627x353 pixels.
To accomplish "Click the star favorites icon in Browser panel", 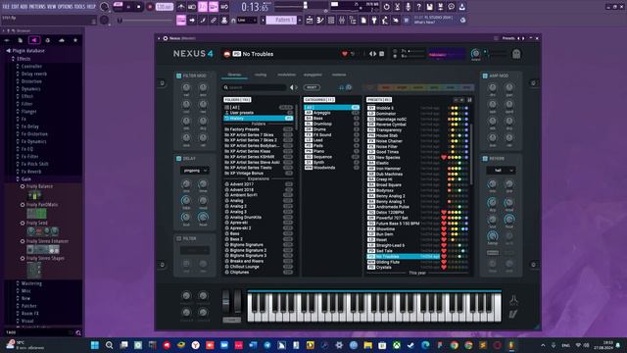I will (75, 40).
